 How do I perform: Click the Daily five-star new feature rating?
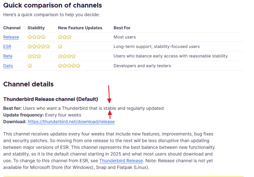point(69,66)
